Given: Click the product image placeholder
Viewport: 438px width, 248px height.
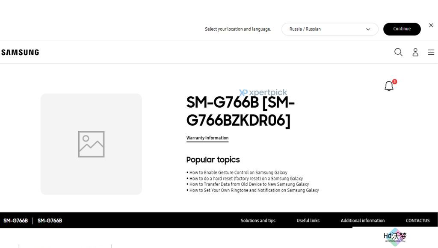Looking at the screenshot, I should (x=92, y=144).
